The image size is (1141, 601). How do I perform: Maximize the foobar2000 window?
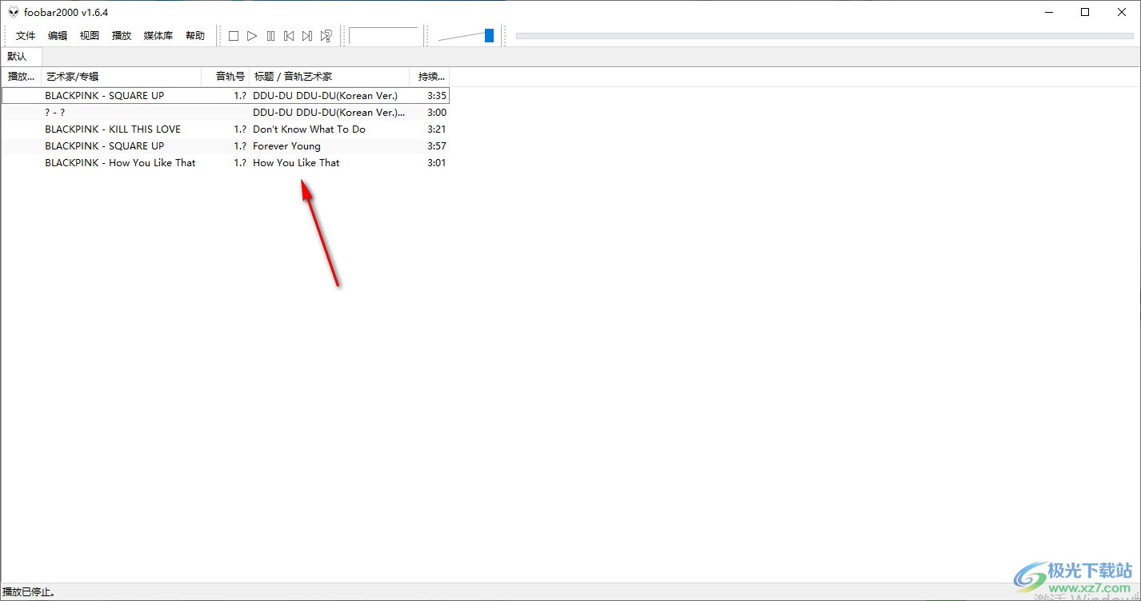tap(1085, 12)
